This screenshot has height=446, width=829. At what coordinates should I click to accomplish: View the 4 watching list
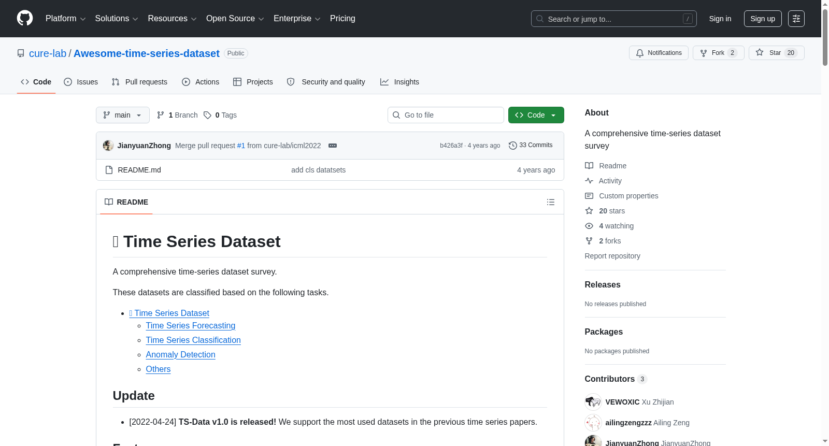click(x=609, y=226)
